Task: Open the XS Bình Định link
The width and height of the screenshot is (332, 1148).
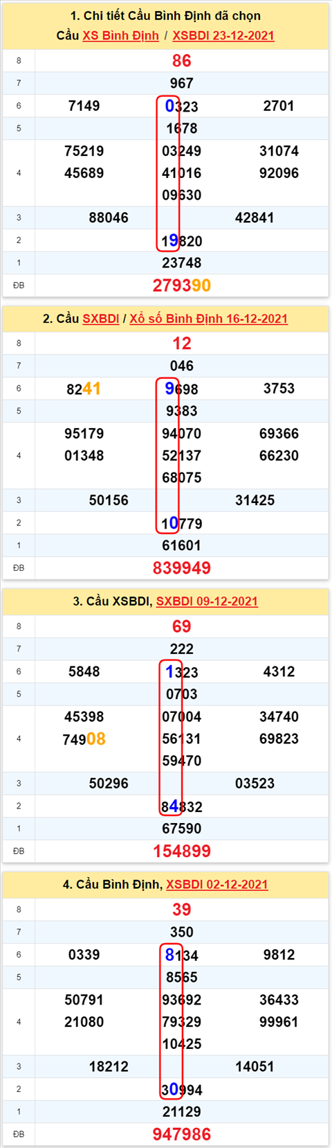Action: 120,35
